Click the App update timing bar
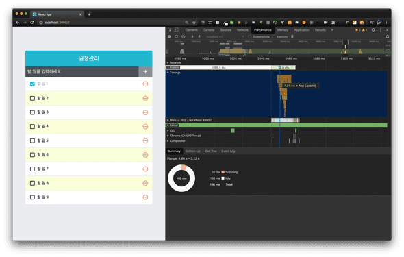Image resolution: width=404 pixels, height=257 pixels. [280, 85]
